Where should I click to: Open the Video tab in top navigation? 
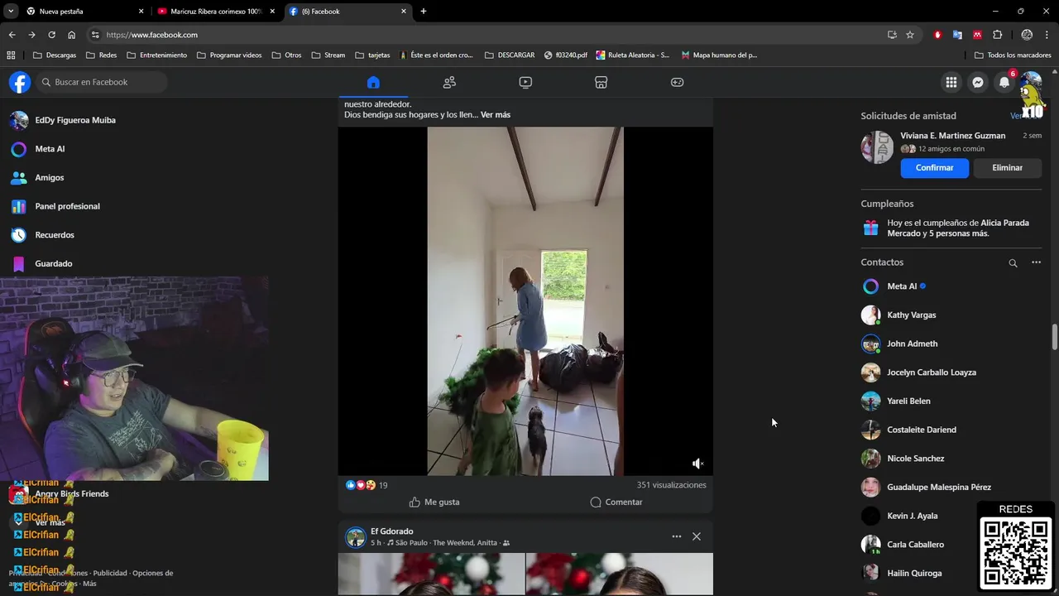525,82
